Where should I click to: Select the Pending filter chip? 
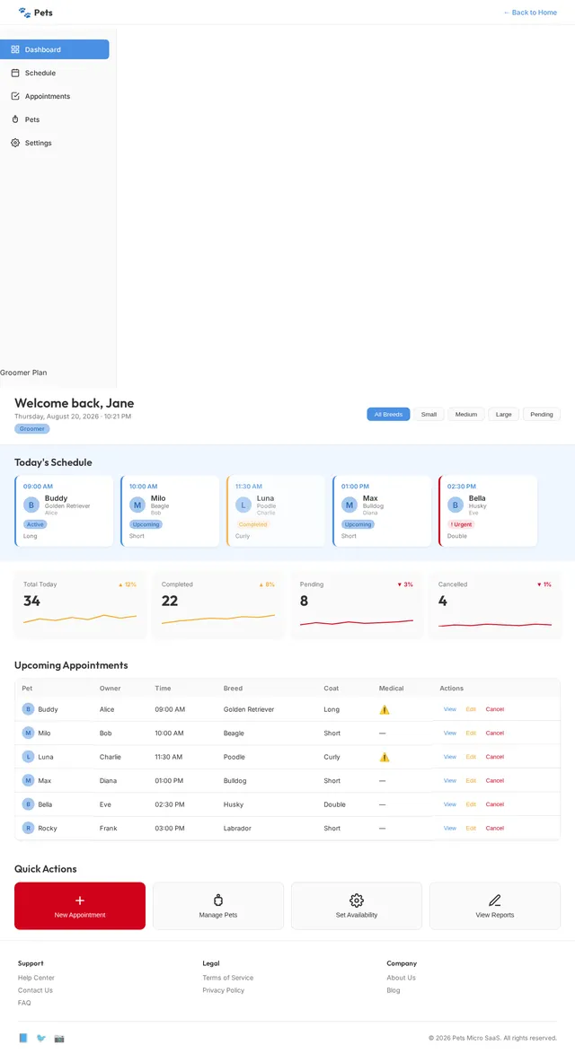542,415
